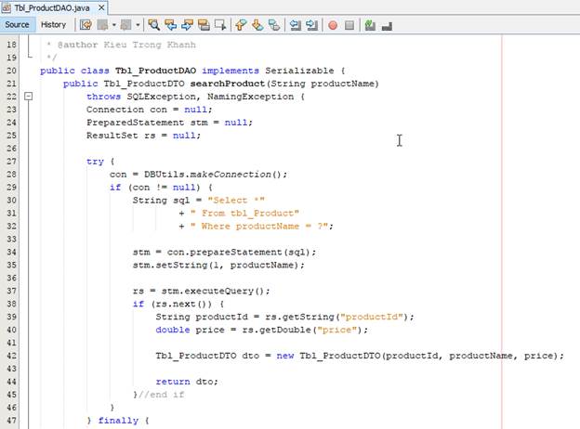The image size is (580, 429).
Task: Click the Comment toolbar icon
Action: click(x=370, y=25)
